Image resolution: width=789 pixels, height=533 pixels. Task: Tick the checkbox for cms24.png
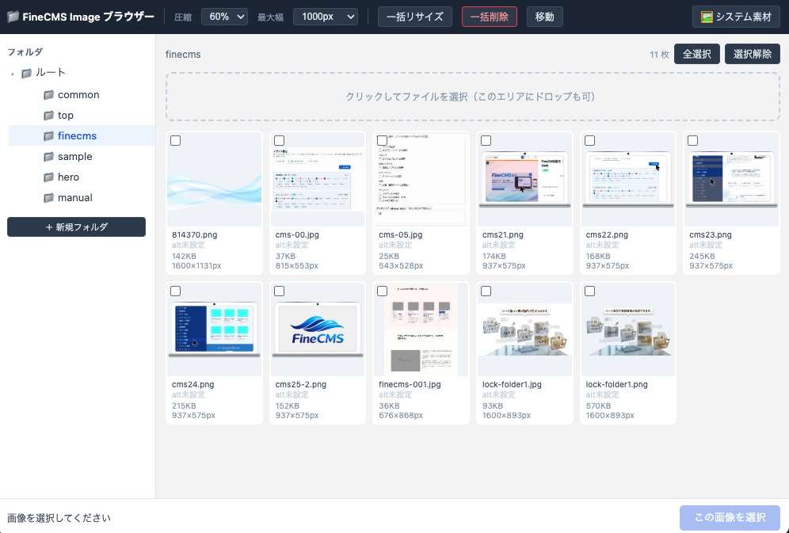point(176,291)
